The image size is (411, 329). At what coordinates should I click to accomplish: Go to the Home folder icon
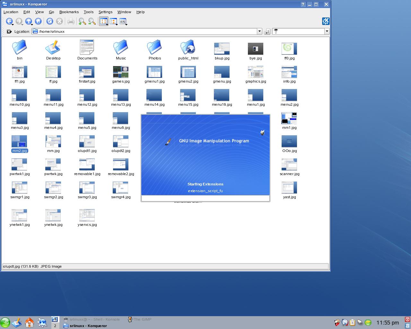(38, 21)
